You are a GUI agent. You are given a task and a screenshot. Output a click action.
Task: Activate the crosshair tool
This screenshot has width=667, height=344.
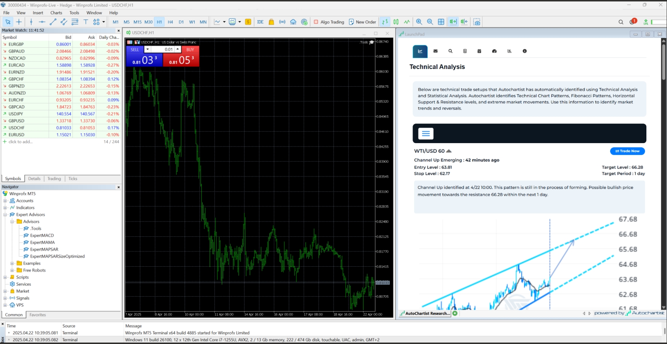19,22
